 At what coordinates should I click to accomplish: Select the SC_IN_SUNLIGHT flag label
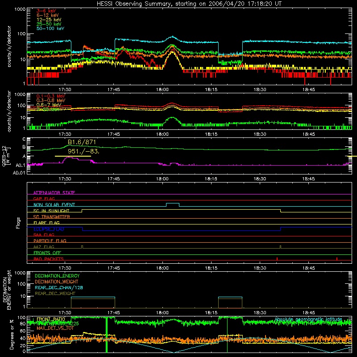[x=51, y=211]
